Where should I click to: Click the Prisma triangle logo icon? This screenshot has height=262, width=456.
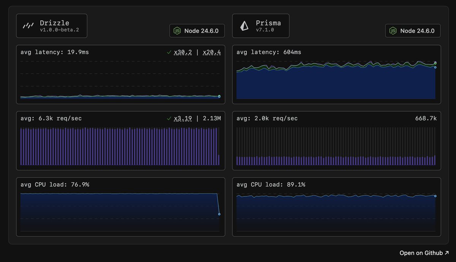click(x=244, y=26)
